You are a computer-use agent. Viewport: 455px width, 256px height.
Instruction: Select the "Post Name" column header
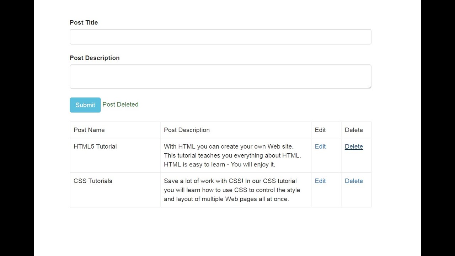pos(89,130)
